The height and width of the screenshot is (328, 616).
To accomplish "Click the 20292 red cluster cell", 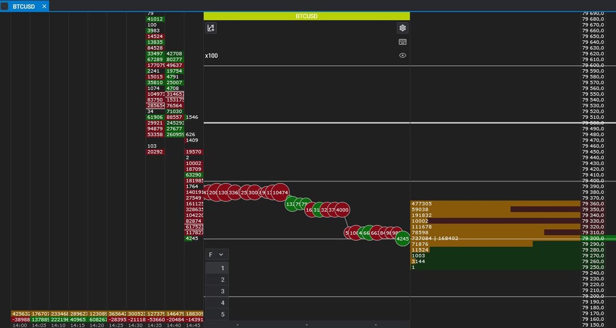I will [155, 152].
